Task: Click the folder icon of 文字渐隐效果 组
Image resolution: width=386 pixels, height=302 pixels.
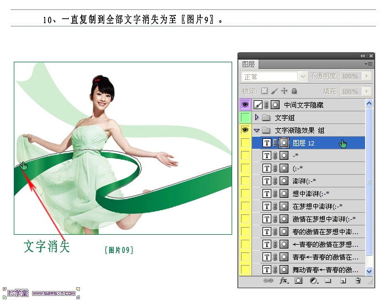Action: (266, 130)
